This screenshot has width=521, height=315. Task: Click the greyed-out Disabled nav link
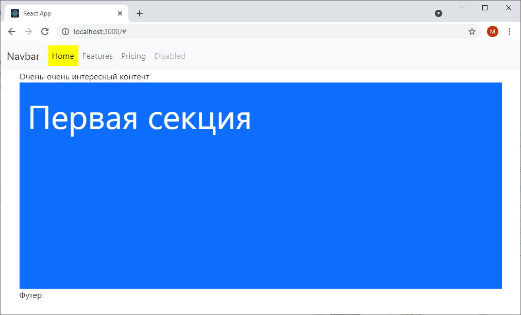pyautogui.click(x=170, y=56)
